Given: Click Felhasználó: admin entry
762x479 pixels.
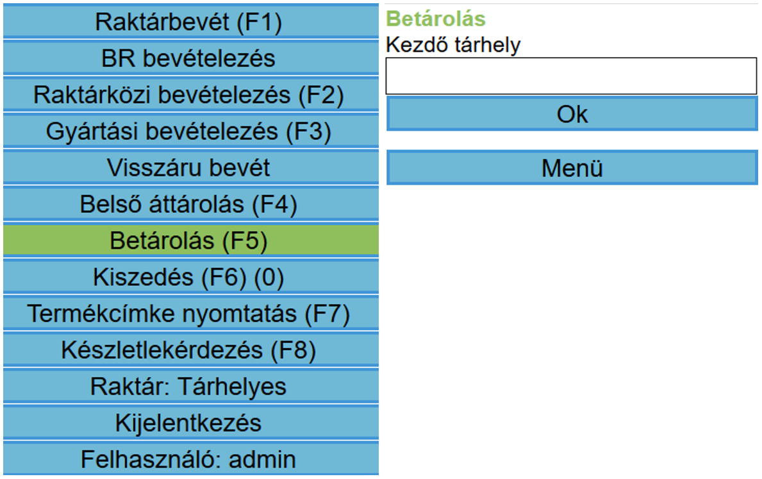Looking at the screenshot, I should click(x=190, y=458).
